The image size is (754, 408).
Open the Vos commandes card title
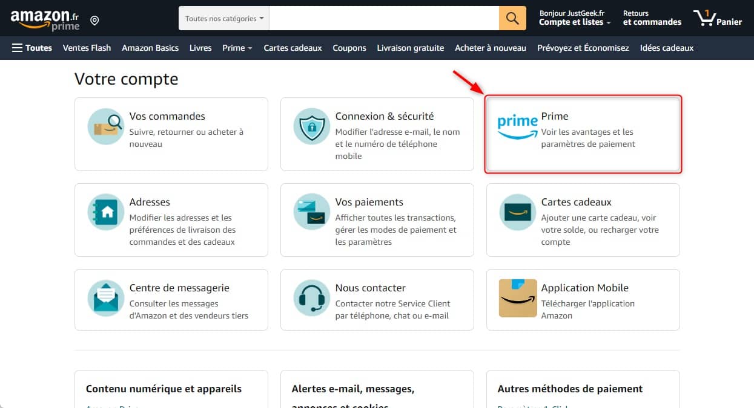pos(167,116)
